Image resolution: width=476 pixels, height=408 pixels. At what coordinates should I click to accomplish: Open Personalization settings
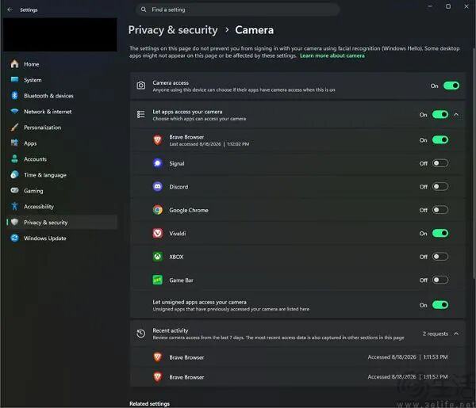pyautogui.click(x=62, y=128)
